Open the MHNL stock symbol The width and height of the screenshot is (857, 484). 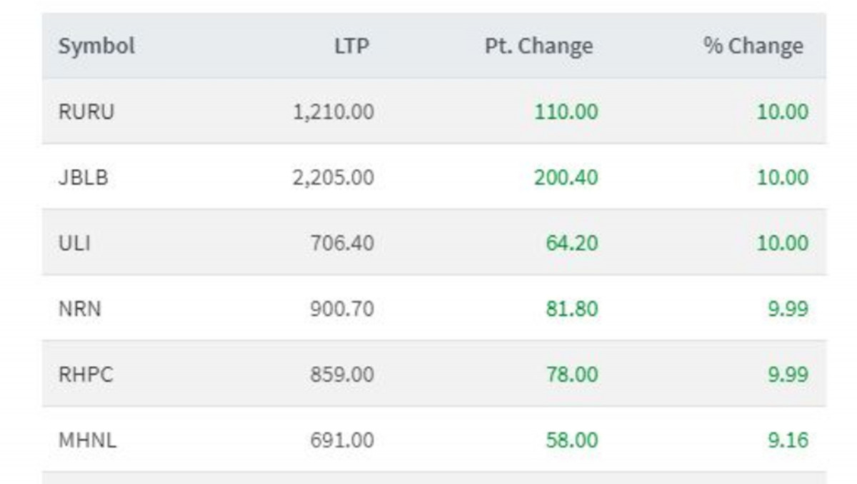click(87, 440)
